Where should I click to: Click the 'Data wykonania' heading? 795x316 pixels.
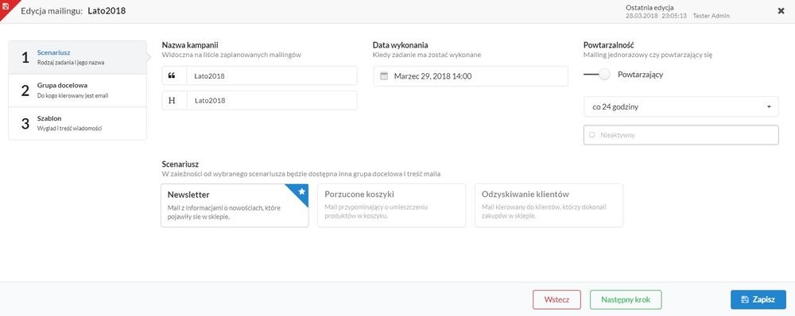tap(401, 45)
